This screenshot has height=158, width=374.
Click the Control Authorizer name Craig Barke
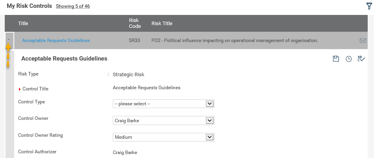(125, 152)
